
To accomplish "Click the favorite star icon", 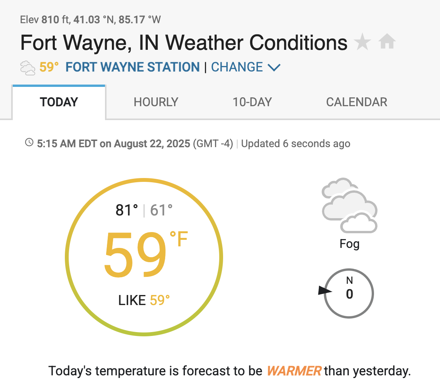I will (362, 42).
